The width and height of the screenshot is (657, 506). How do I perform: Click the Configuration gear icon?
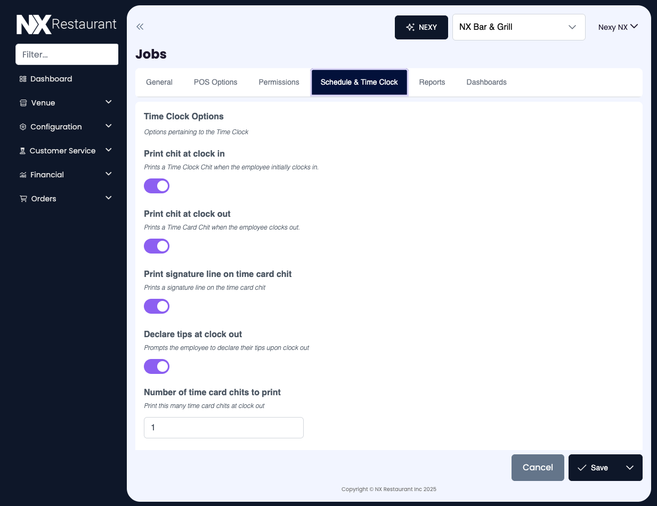pyautogui.click(x=22, y=126)
